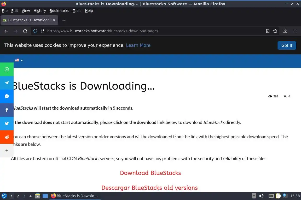The height and width of the screenshot is (200, 301).
Task: Open tracking protection shield icon
Action: click(x=35, y=31)
